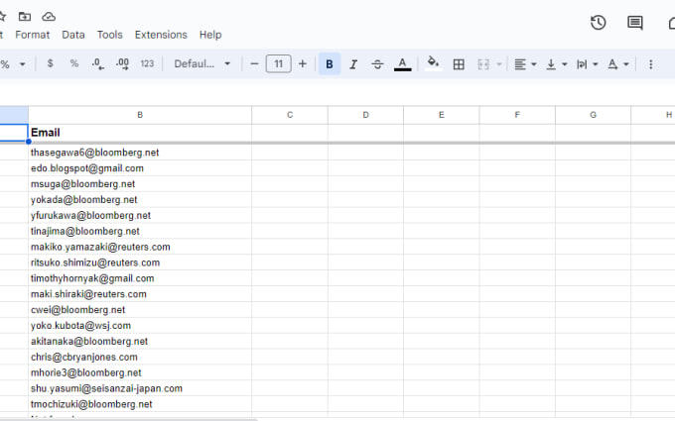Image resolution: width=675 pixels, height=421 pixels.
Task: Toggle strikethrough formatting
Action: (377, 63)
